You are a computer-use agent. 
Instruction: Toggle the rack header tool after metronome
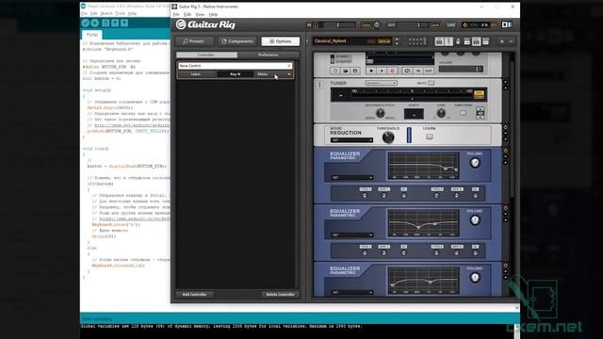467,41
